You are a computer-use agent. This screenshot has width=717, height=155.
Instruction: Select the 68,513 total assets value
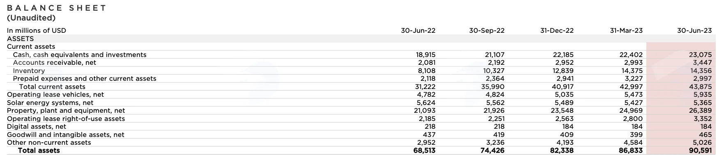point(424,150)
